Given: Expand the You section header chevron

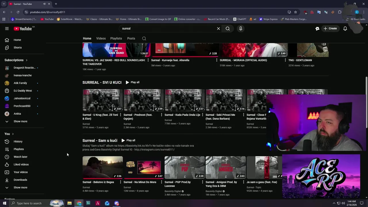Looking at the screenshot, I should click(13, 134).
